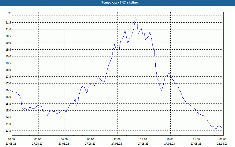Image resolution: width=235 pixels, height=147 pixels.
Task: Select the 28.08.23 date label
Action: click(x=222, y=143)
